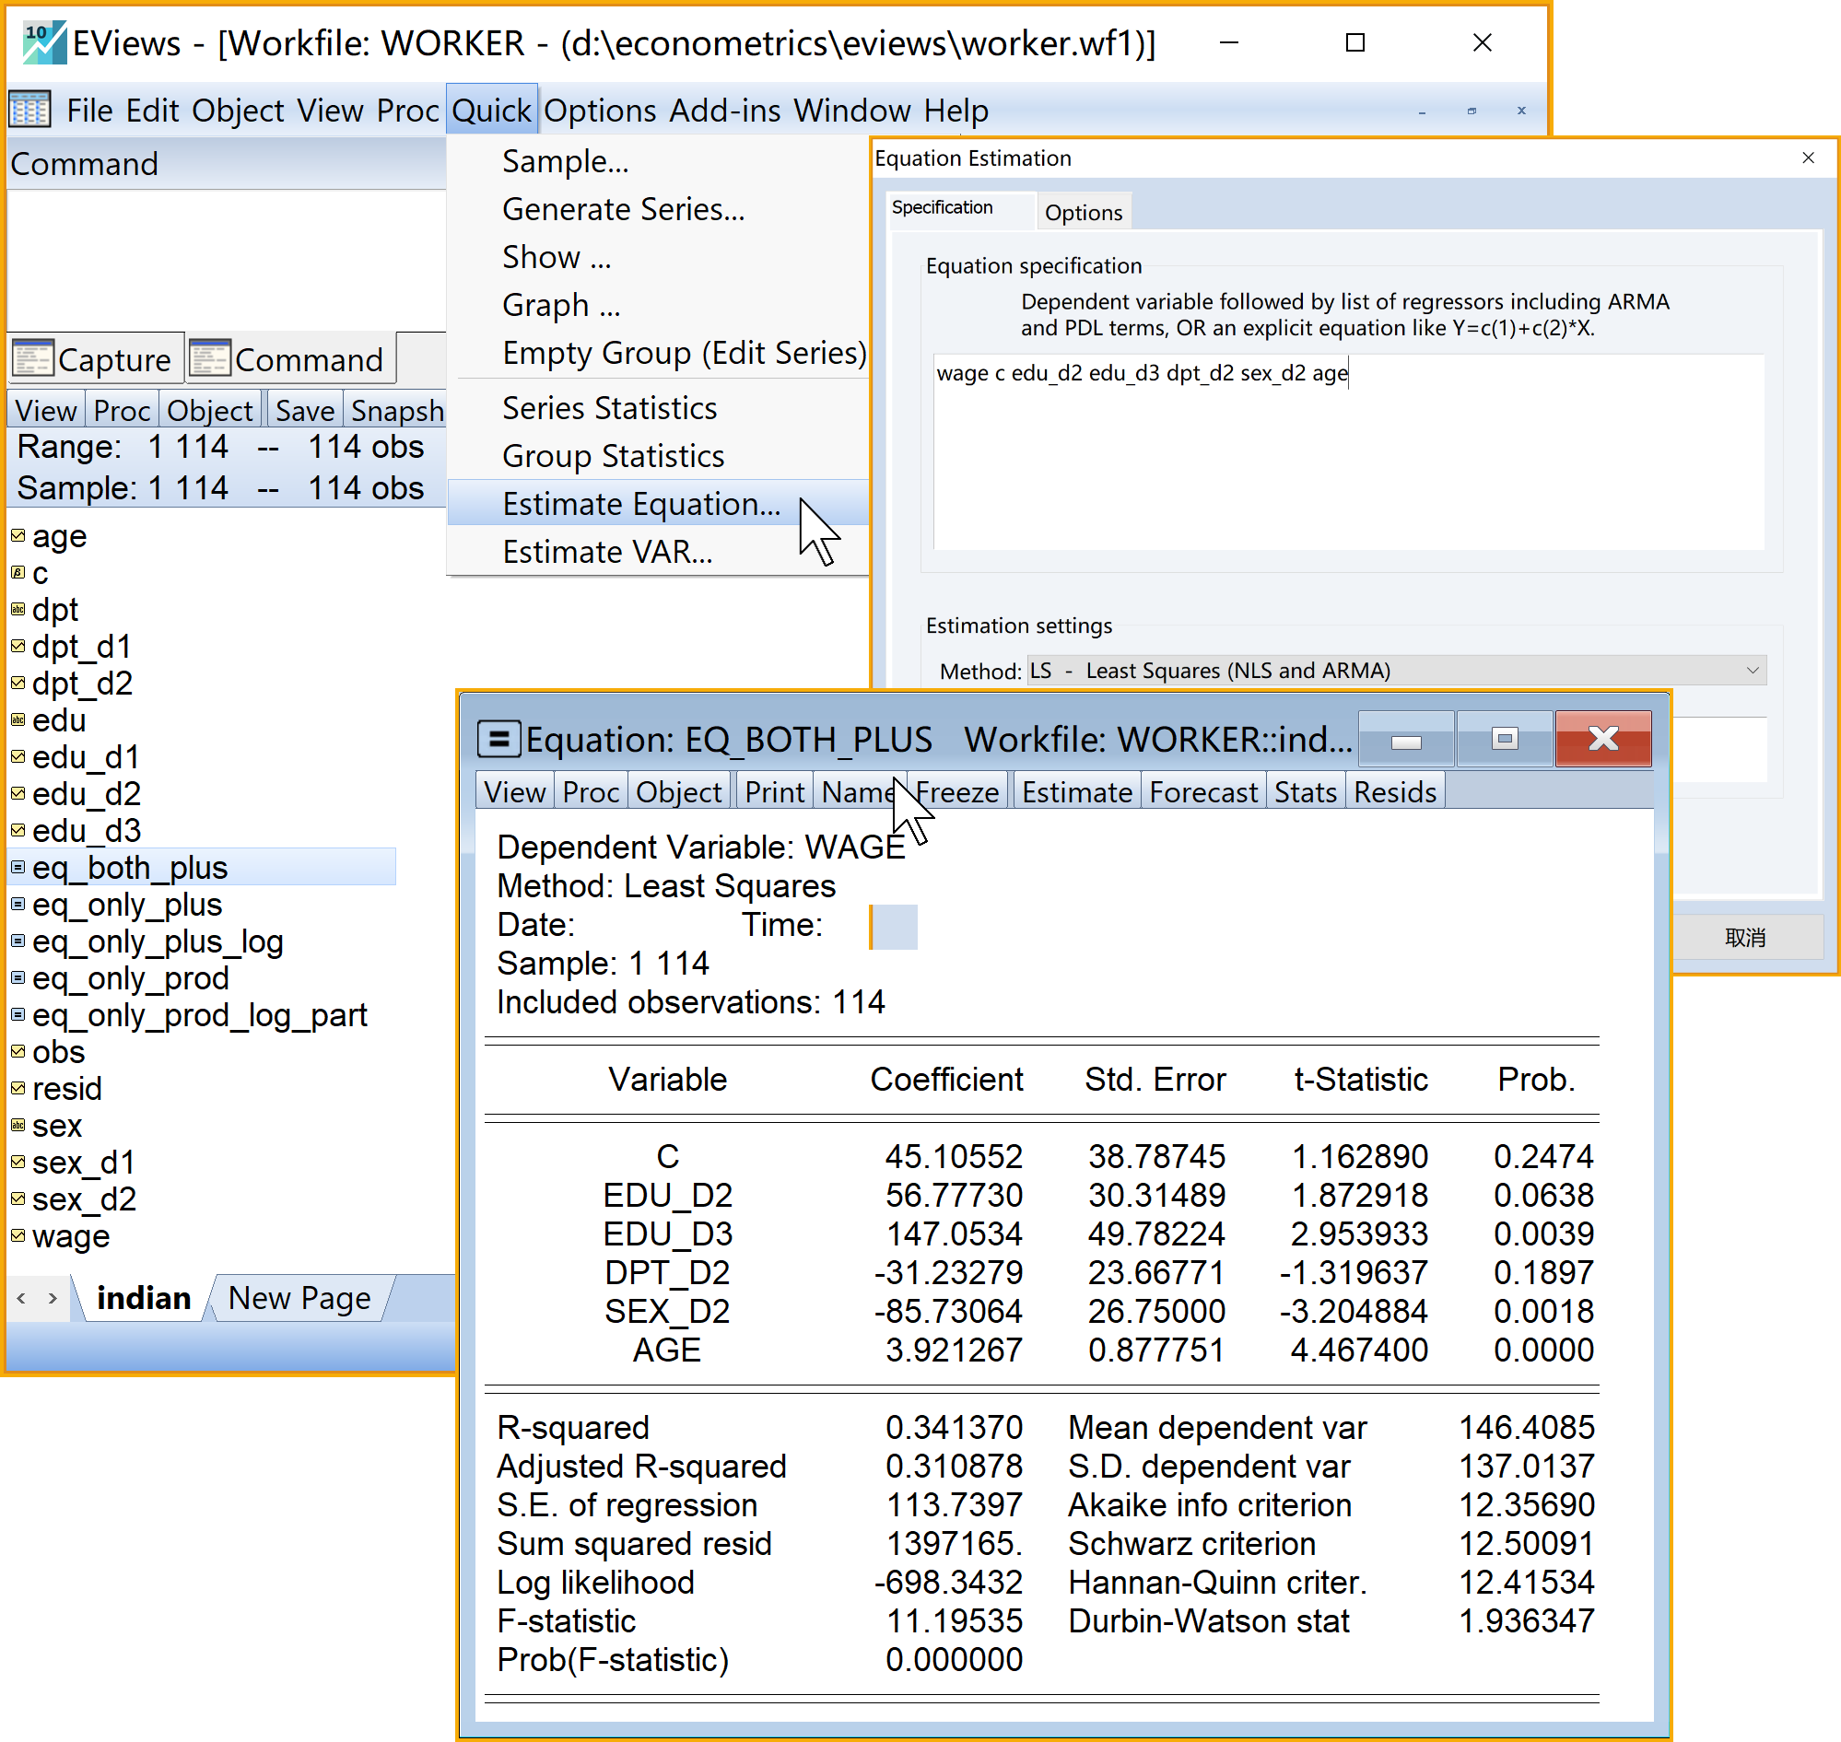Click the Capture tab icon
1841x1742 pixels.
coord(33,358)
